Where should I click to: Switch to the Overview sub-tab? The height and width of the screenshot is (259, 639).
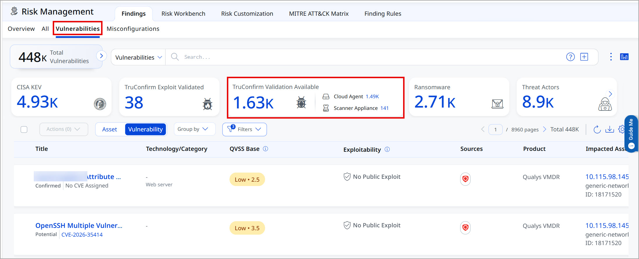[21, 29]
